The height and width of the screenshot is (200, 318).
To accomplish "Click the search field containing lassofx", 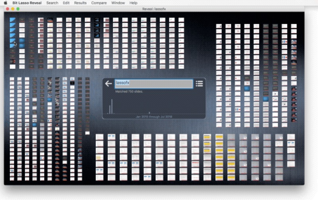I will [x=153, y=83].
